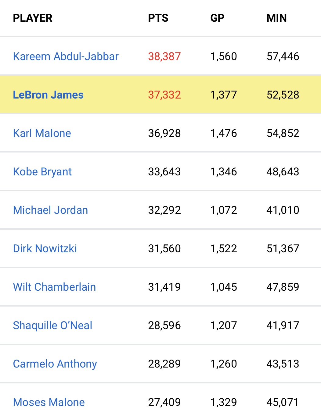Screen dimensions: 321x420
Task: Open Kareem Abdul-Jabbar player link
Action: pos(66,56)
